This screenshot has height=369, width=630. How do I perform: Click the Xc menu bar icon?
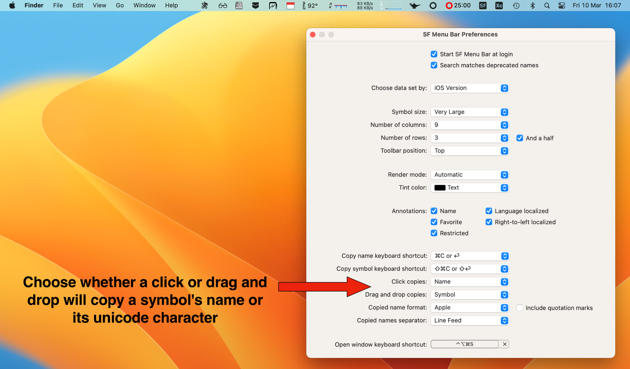pyautogui.click(x=499, y=5)
